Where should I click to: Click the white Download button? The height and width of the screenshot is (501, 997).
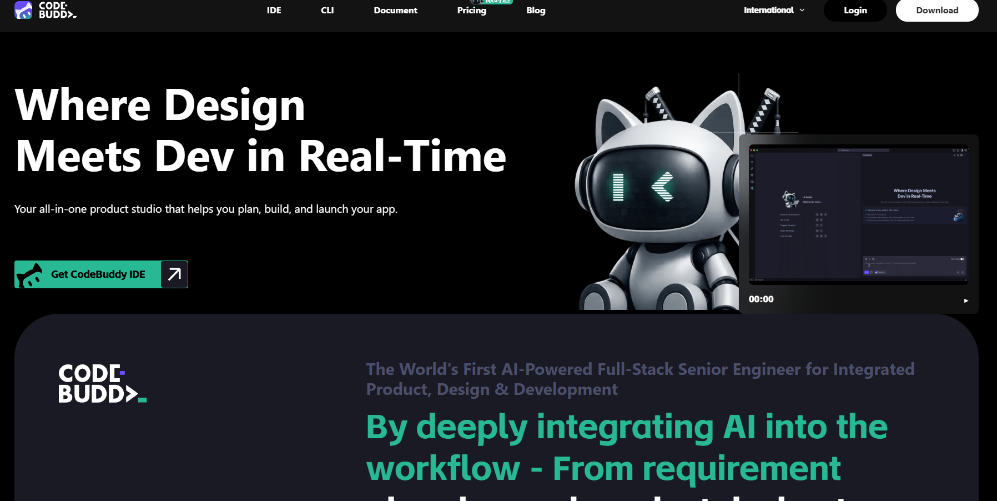click(937, 11)
